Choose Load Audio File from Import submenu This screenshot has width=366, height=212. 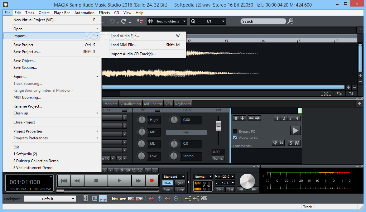[x=145, y=36]
